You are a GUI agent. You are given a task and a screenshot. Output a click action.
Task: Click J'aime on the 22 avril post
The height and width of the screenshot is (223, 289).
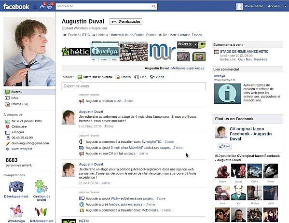[x=106, y=183]
